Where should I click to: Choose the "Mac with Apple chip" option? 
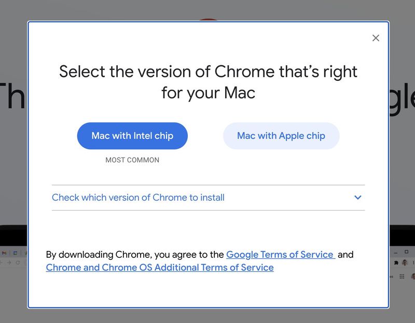pyautogui.click(x=281, y=136)
